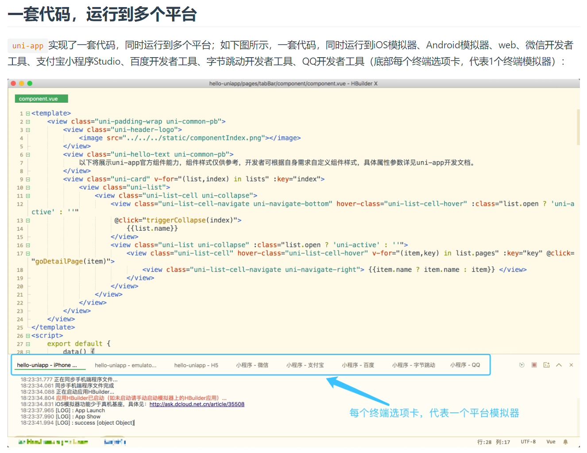Screen dimensions: 587x453
Task: Click the editor vertical scrollbar thumb
Action: click(x=578, y=127)
